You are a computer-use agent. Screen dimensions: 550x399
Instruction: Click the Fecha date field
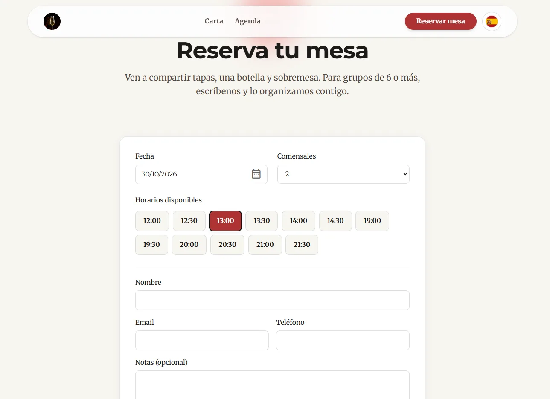[x=201, y=174]
